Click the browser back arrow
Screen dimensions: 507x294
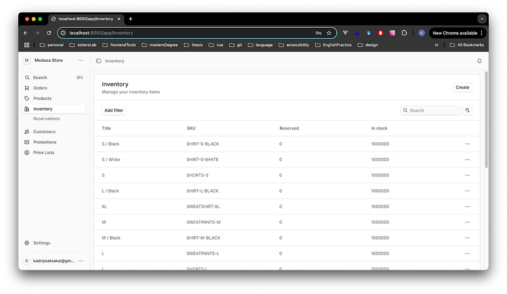pos(26,33)
